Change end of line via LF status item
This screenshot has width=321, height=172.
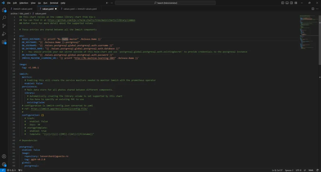305,170
